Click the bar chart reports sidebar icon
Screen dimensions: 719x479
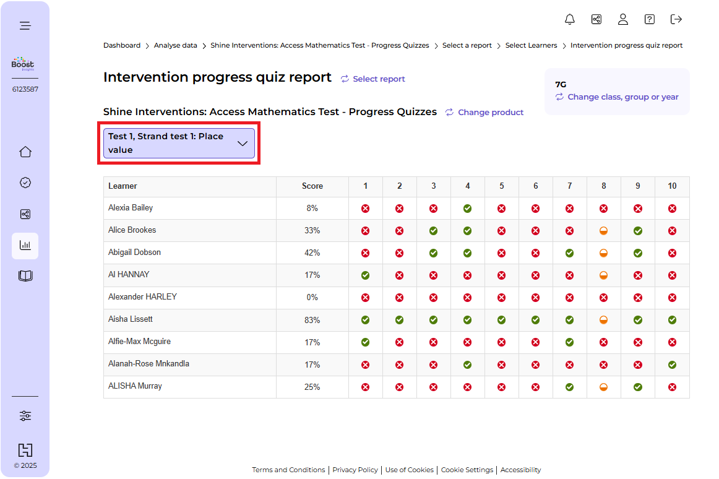(x=25, y=246)
